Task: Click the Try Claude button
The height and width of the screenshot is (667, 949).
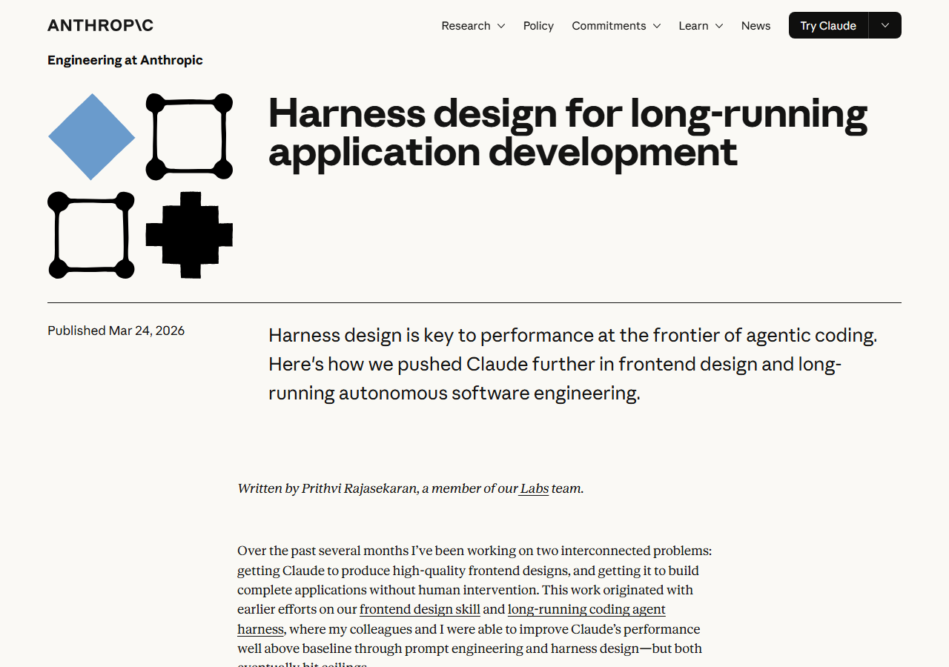Action: 828,25
